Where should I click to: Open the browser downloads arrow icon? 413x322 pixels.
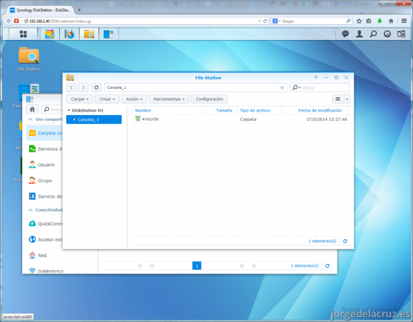(379, 21)
